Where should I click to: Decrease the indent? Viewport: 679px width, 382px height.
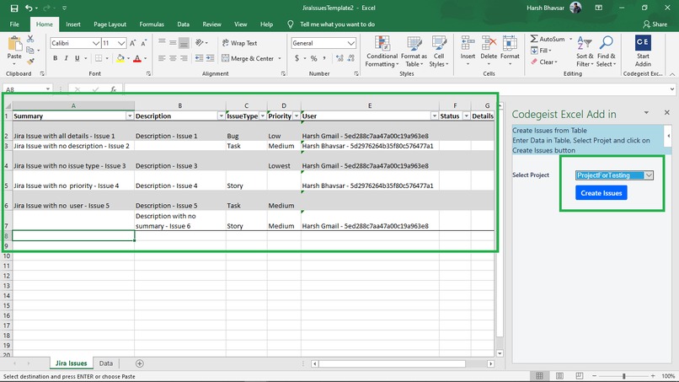pos(199,58)
